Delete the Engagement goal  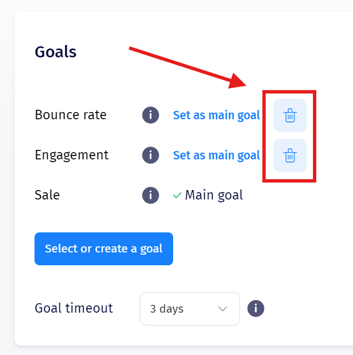pos(290,155)
